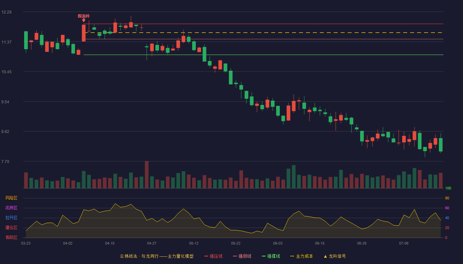The height and width of the screenshot is (264, 463).
Task: Select the red 强压线 resistance line
Action: tap(263, 24)
